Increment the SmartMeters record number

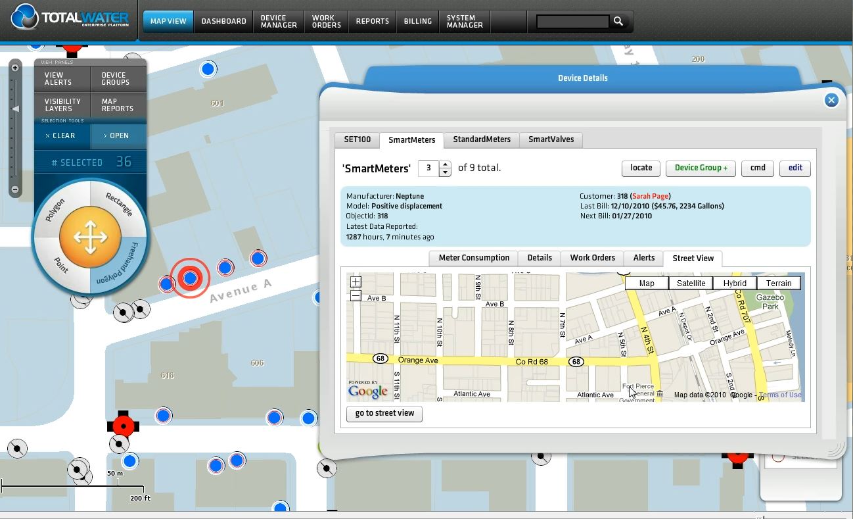pyautogui.click(x=445, y=164)
